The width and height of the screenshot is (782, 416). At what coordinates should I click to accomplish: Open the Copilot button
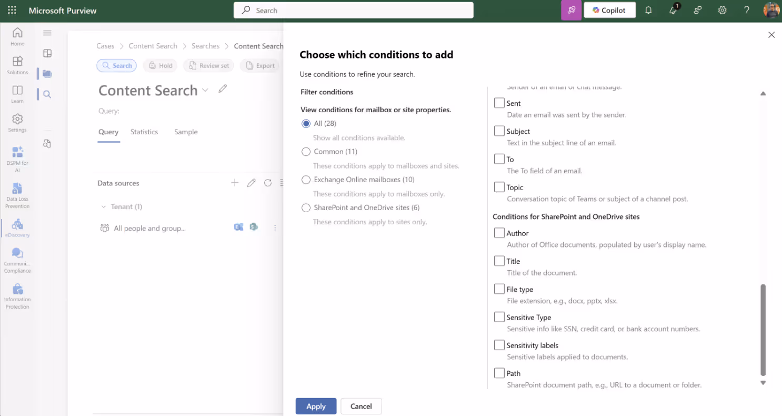609,10
